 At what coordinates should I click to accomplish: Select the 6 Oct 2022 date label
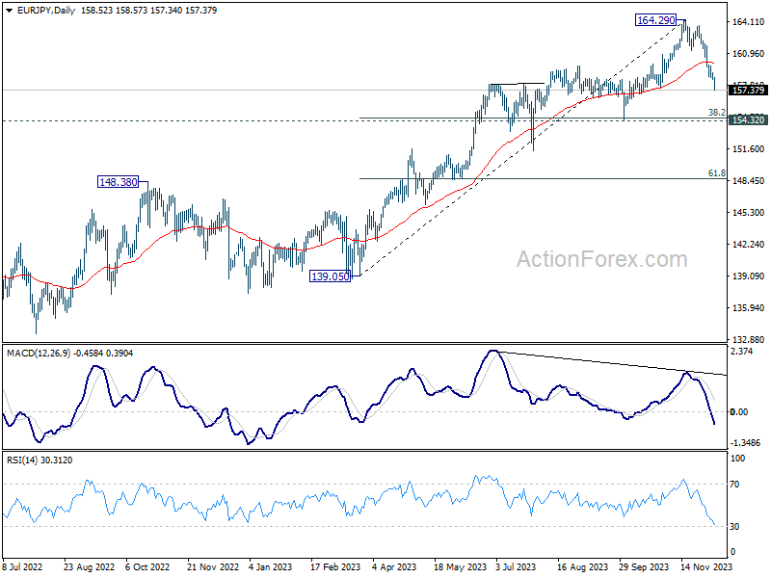147,566
